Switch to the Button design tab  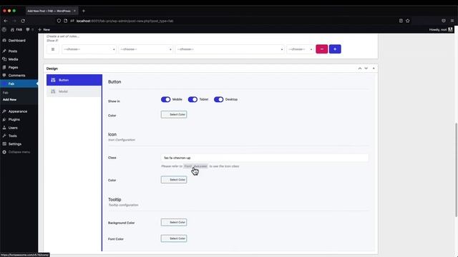coord(74,80)
